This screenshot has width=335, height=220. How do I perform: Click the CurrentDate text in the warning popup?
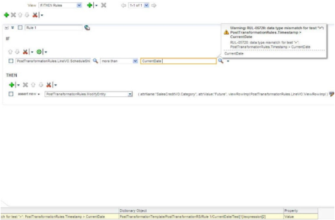click(234, 54)
